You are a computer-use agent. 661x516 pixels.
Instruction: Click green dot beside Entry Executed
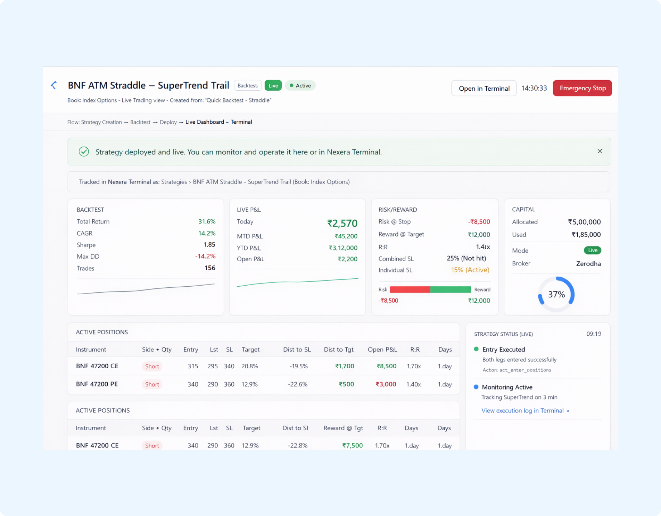pyautogui.click(x=476, y=349)
